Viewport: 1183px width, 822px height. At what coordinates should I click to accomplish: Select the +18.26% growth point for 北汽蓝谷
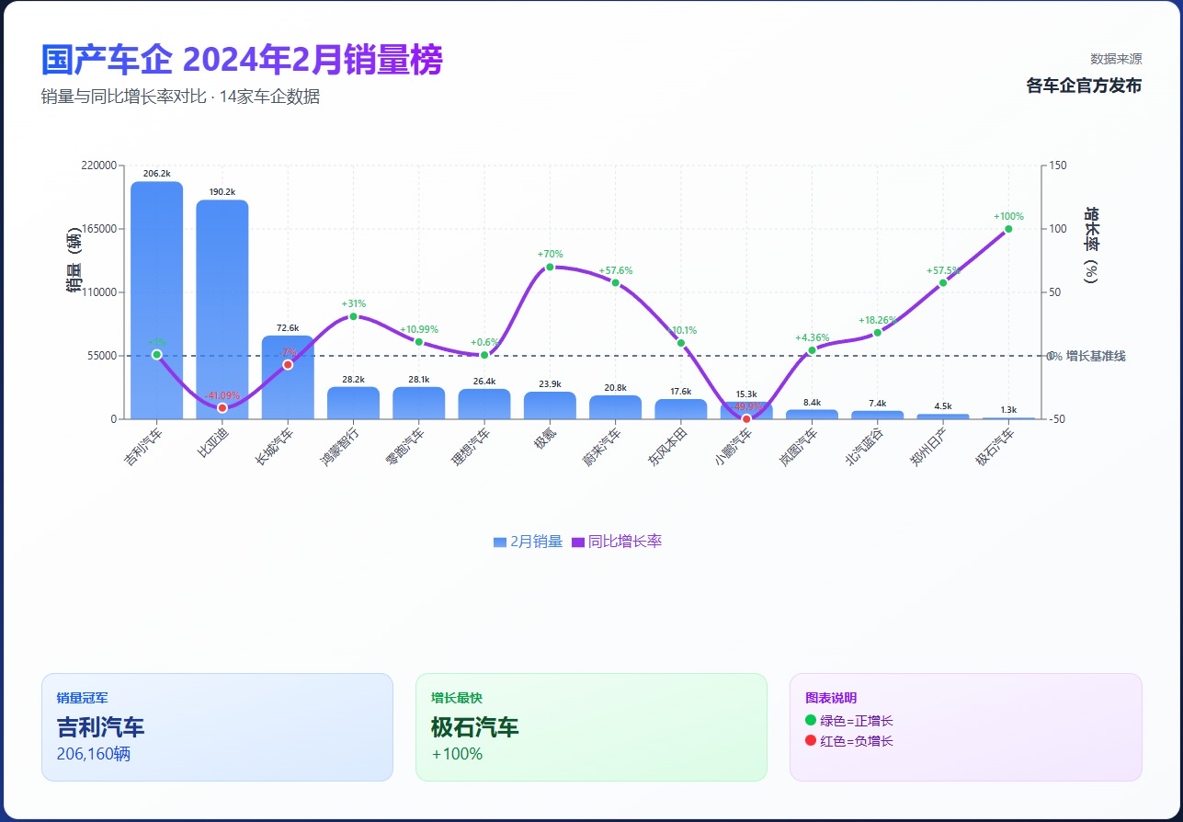pyautogui.click(x=878, y=333)
